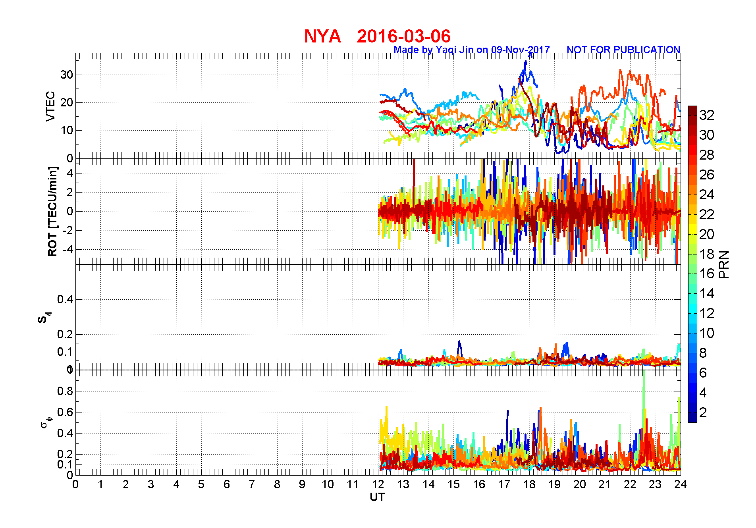Image resolution: width=756 pixels, height=528 pixels.
Task: Click the S4 tick label '0.4'
Action: tap(65, 299)
